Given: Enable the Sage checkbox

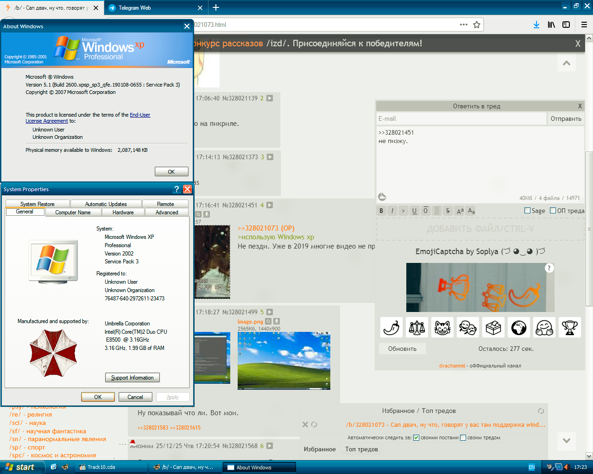Looking at the screenshot, I should (527, 211).
